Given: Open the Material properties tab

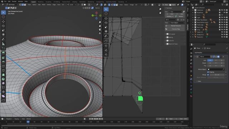Looking at the screenshot, I should point(191,96).
